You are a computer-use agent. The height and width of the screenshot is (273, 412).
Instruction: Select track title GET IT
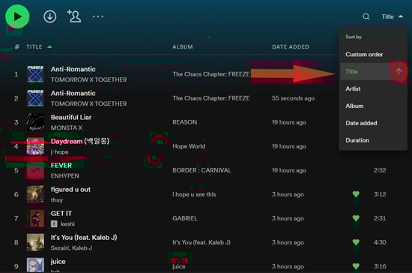tap(61, 213)
